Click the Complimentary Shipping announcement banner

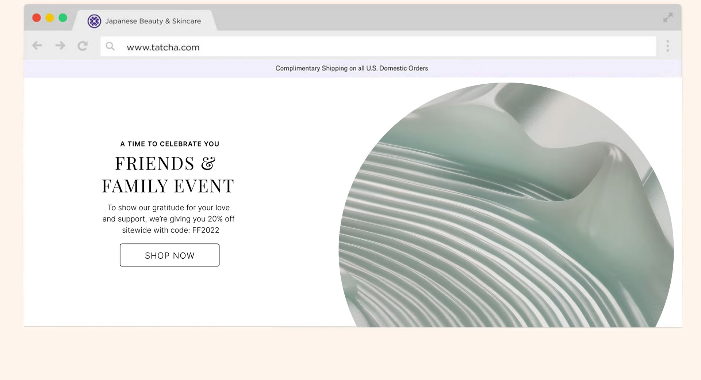pos(351,68)
